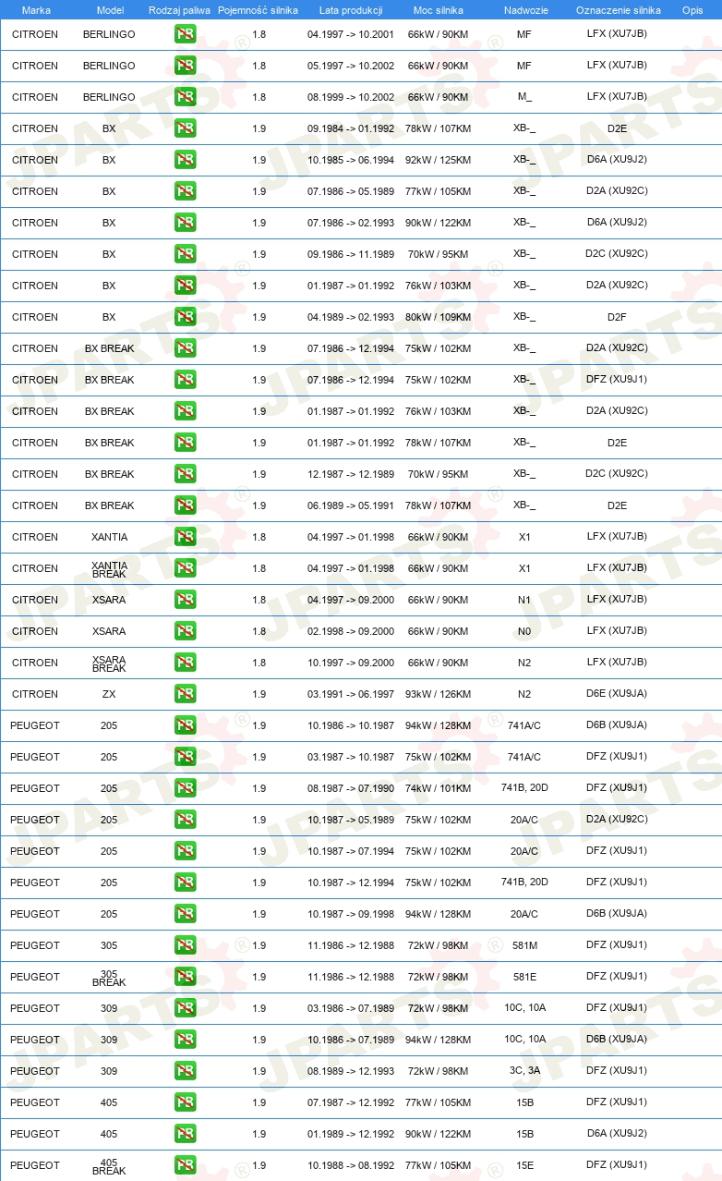Image resolution: width=722 pixels, height=1181 pixels.
Task: Click body code M_ in Berlingo row
Action: [x=524, y=97]
